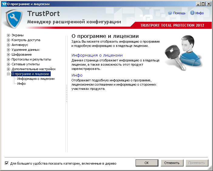Select Контроль доступа in the tree
The width and height of the screenshot is (213, 171).
click(x=26, y=40)
